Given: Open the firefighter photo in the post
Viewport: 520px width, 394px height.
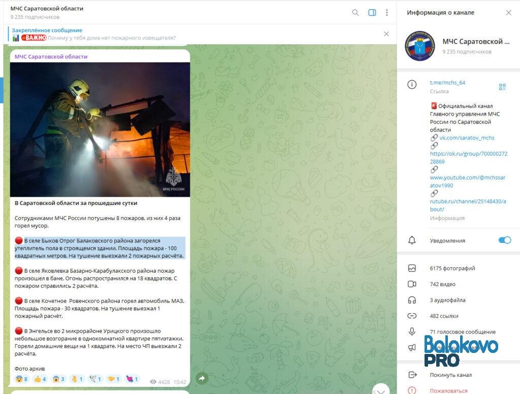Looking at the screenshot, I should click(x=100, y=129).
